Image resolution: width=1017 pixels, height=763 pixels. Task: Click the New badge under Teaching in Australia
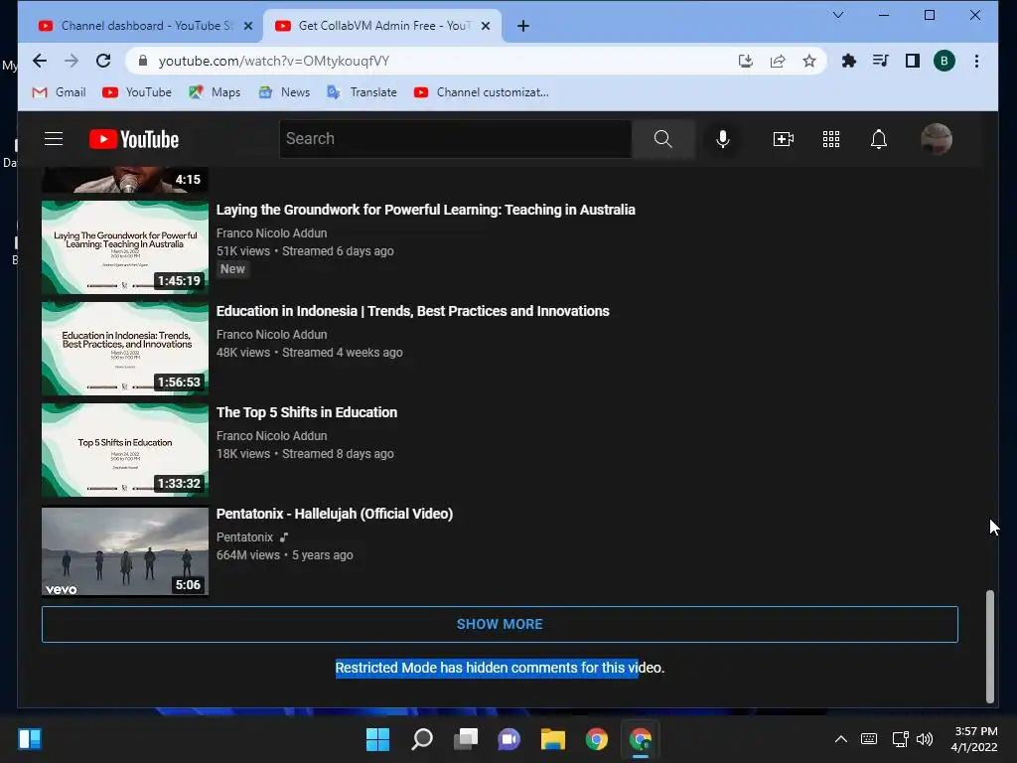point(232,268)
